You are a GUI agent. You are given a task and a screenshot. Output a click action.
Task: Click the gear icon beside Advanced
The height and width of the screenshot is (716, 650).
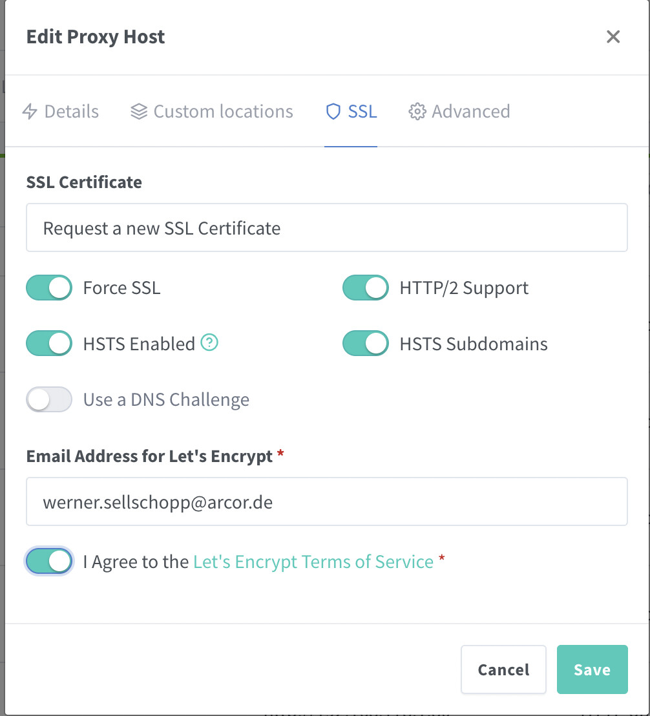tap(417, 111)
